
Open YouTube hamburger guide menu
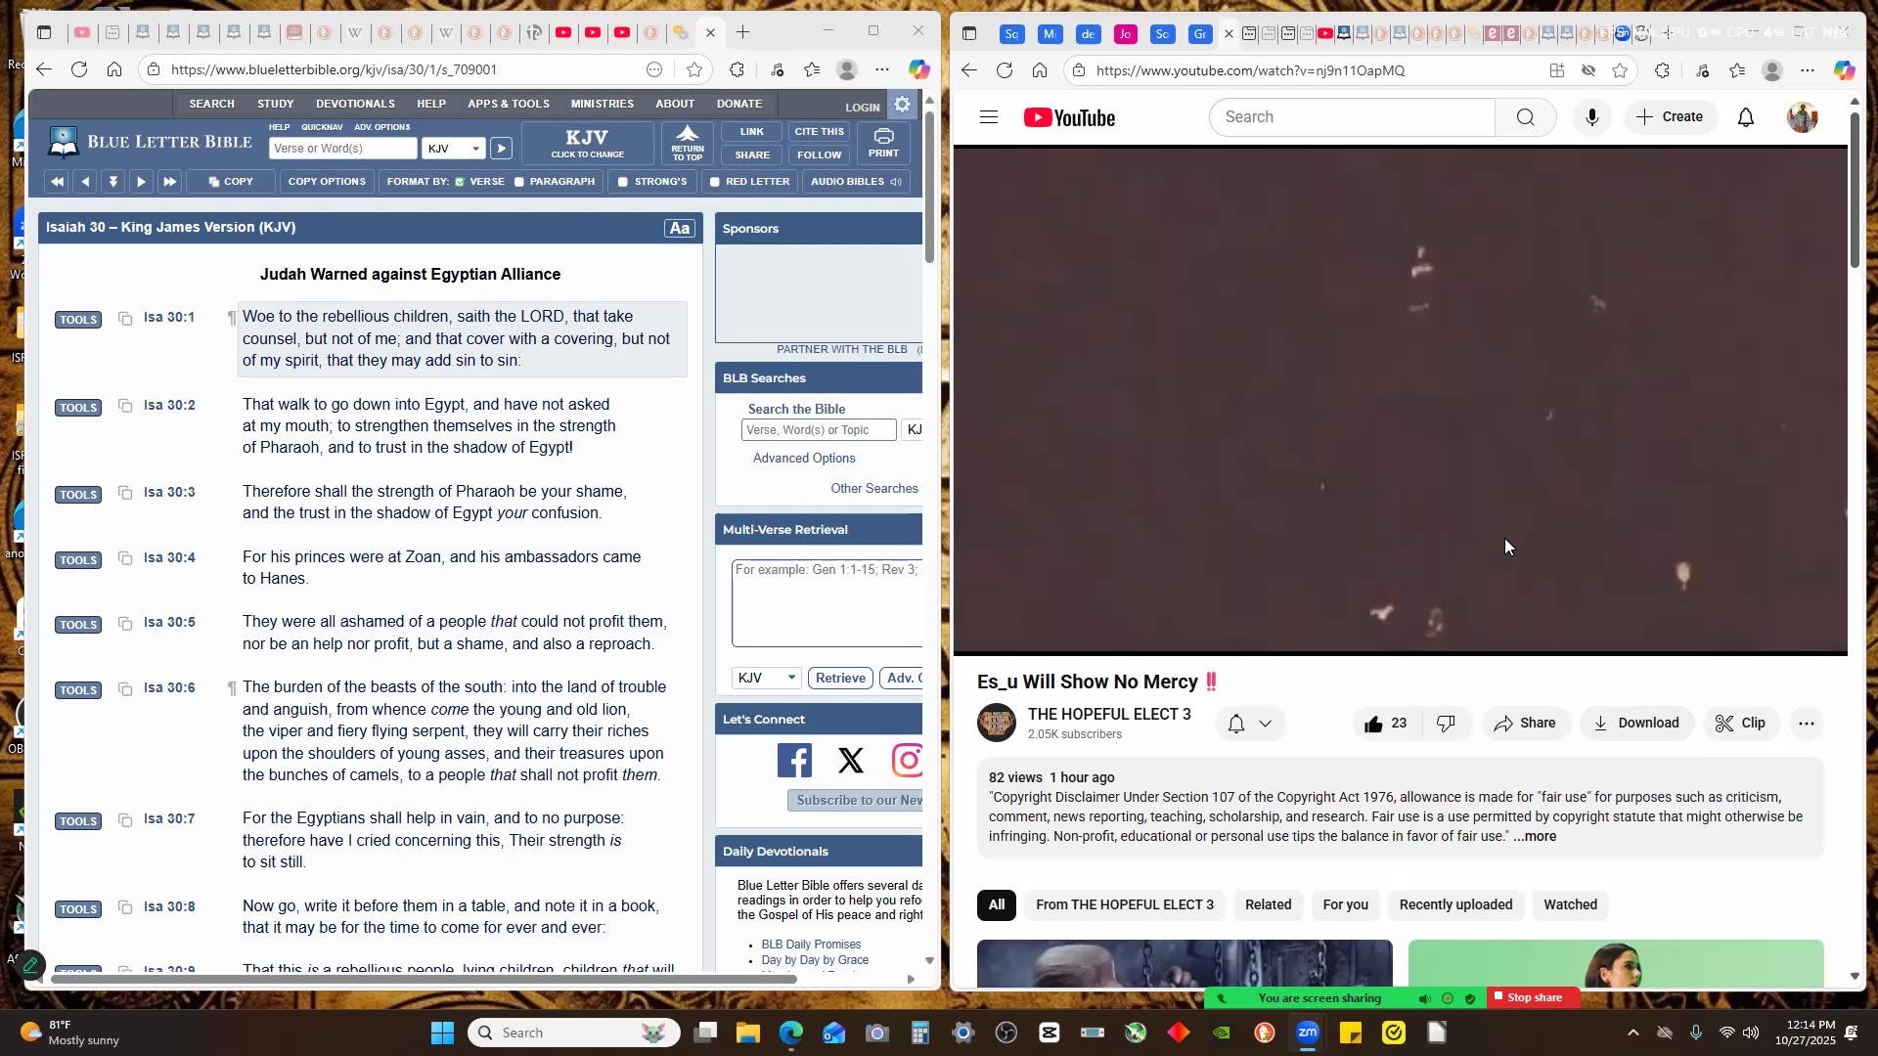pyautogui.click(x=989, y=117)
